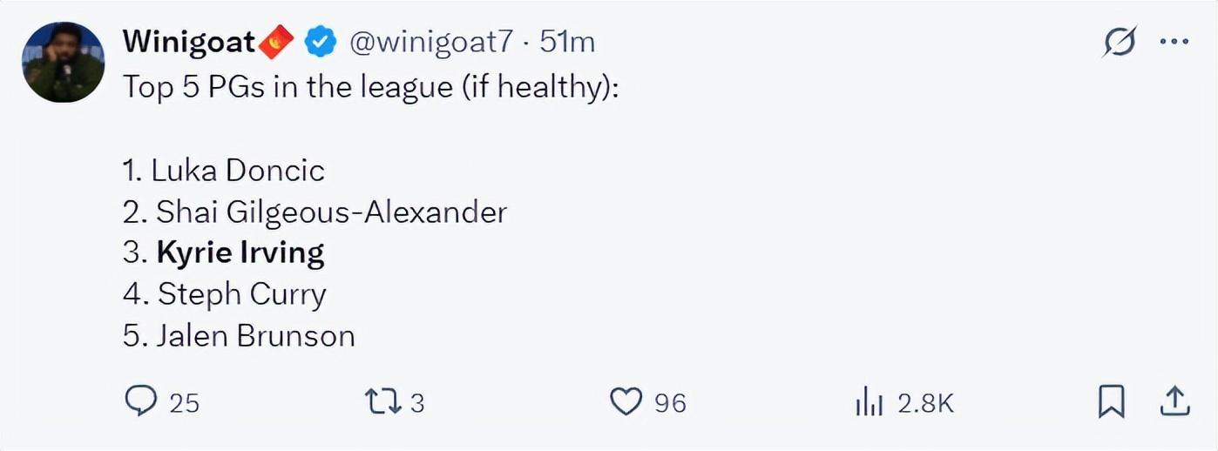This screenshot has height=451, width=1218.
Task: Click the 51m timestamp
Action: coord(567,42)
